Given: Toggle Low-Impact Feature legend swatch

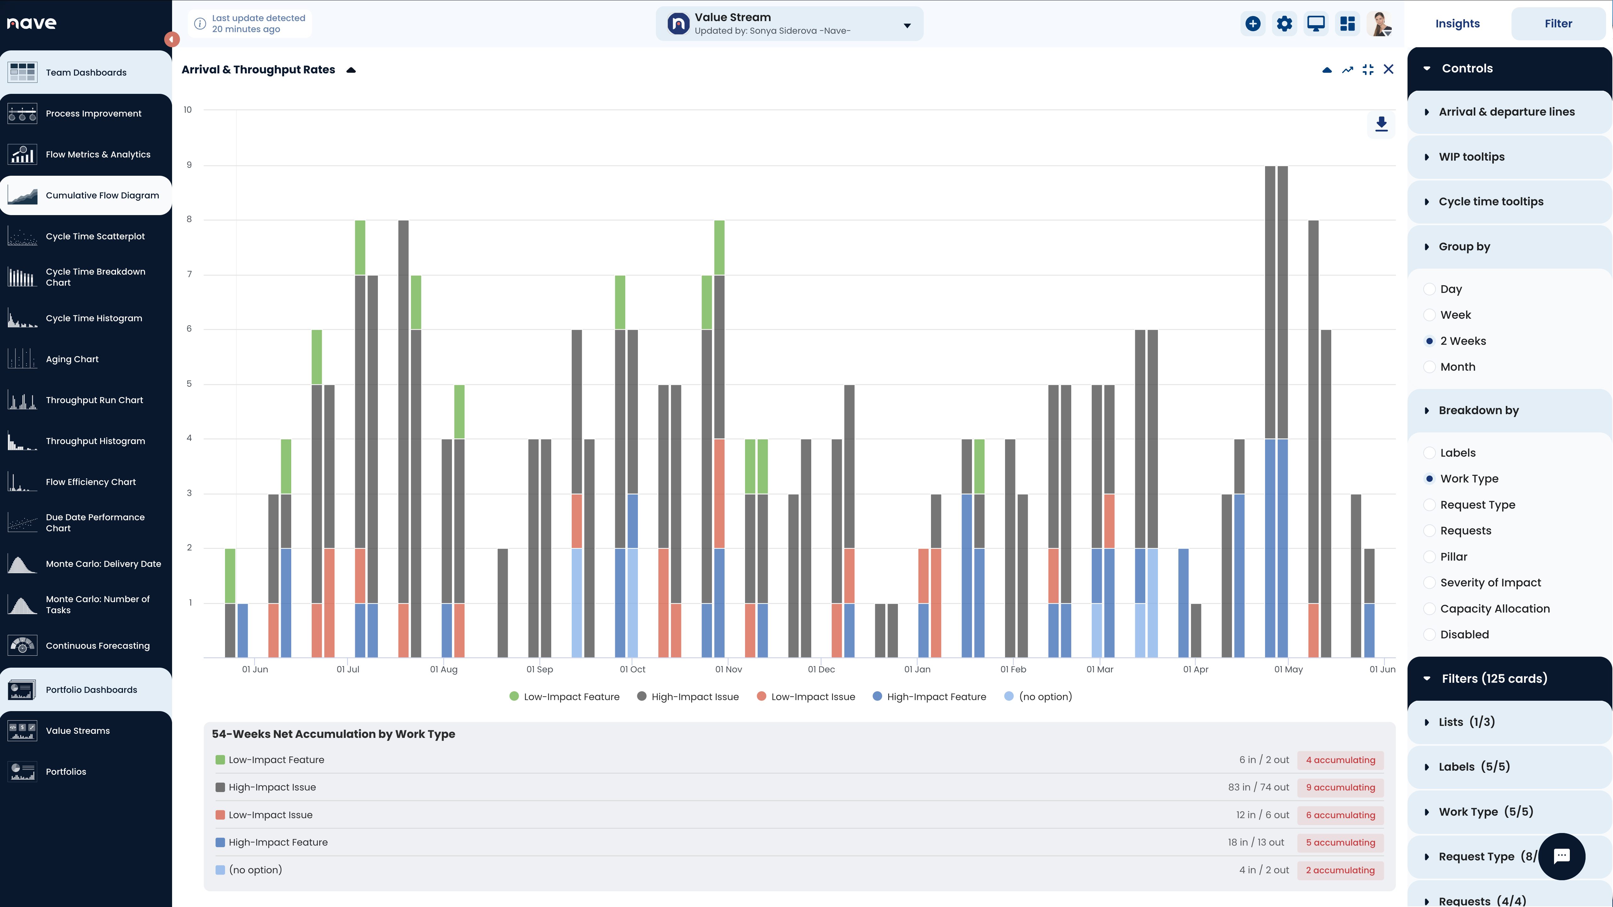Looking at the screenshot, I should click(x=514, y=697).
